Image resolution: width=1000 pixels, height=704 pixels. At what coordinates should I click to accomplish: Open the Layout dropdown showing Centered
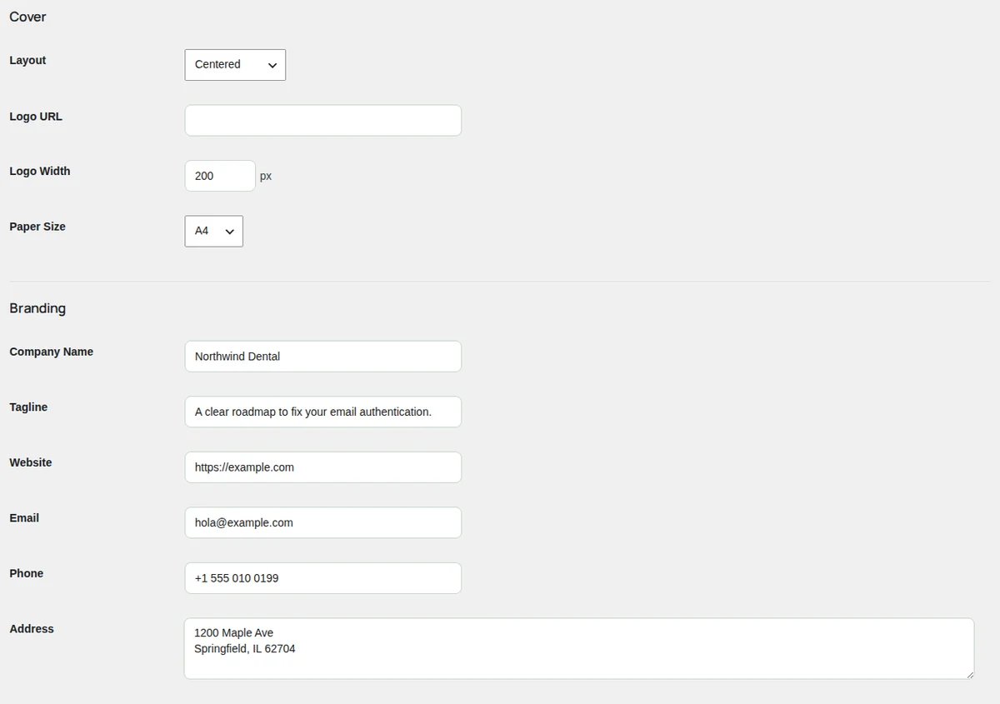235,65
